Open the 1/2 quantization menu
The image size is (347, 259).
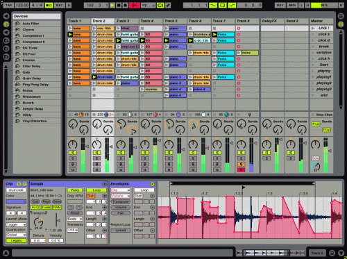(x=148, y=5)
